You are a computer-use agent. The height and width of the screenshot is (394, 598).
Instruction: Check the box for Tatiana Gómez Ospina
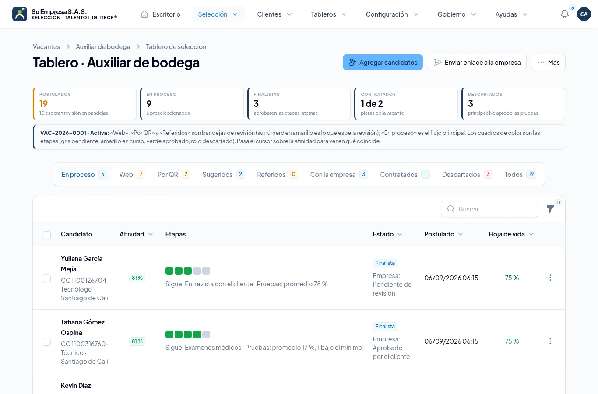pyautogui.click(x=47, y=342)
